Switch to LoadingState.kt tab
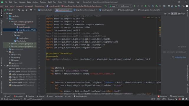The height and width of the screenshot is (106, 189). pyautogui.click(x=107, y=10)
